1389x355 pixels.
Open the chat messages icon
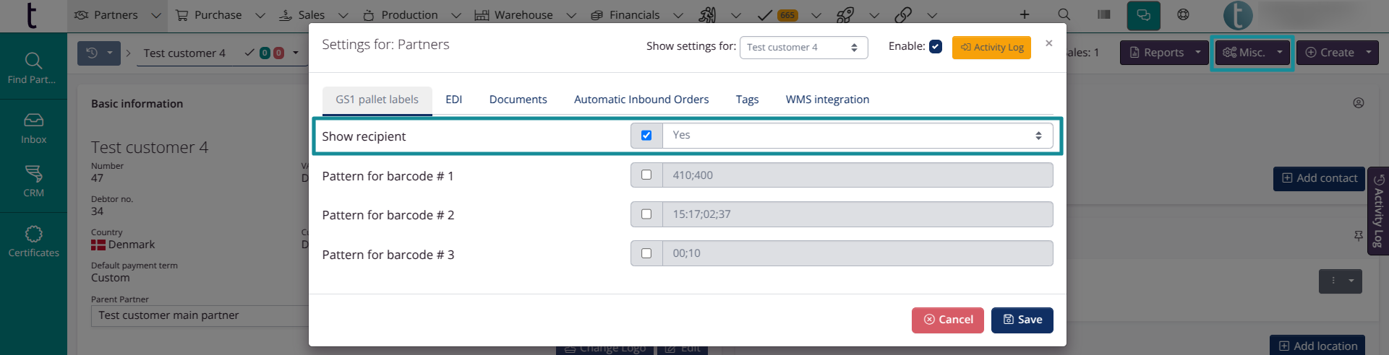click(1143, 15)
